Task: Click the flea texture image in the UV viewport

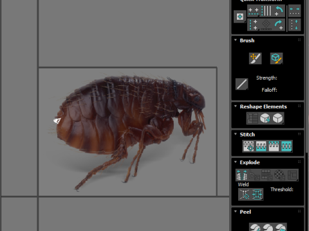Action: click(x=127, y=132)
